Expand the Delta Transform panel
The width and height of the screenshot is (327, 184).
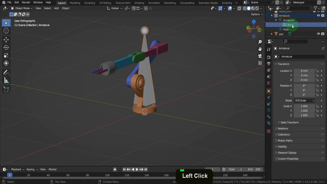pyautogui.click(x=289, y=122)
